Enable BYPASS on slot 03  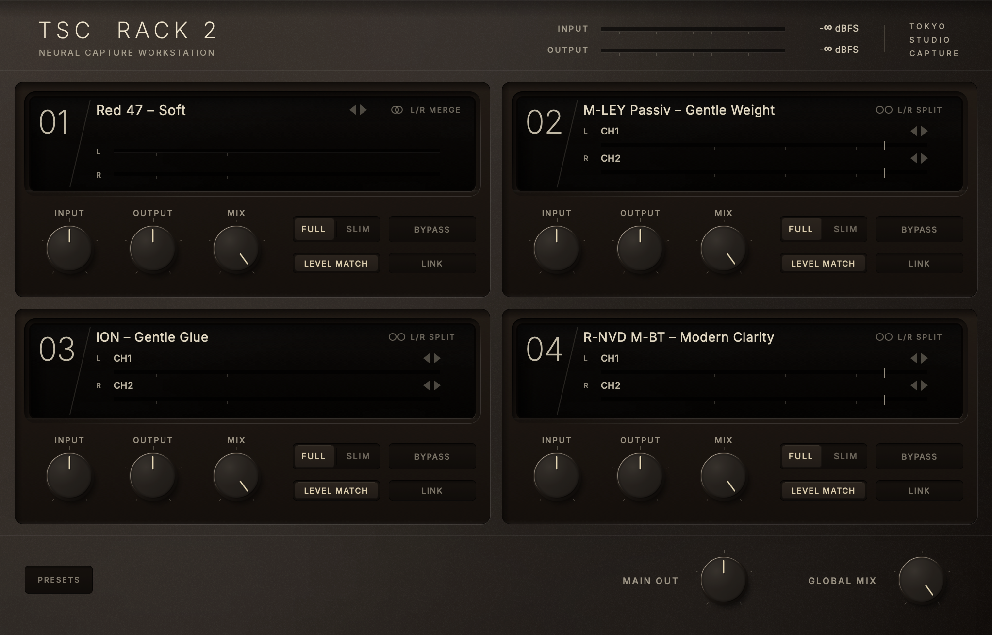432,456
